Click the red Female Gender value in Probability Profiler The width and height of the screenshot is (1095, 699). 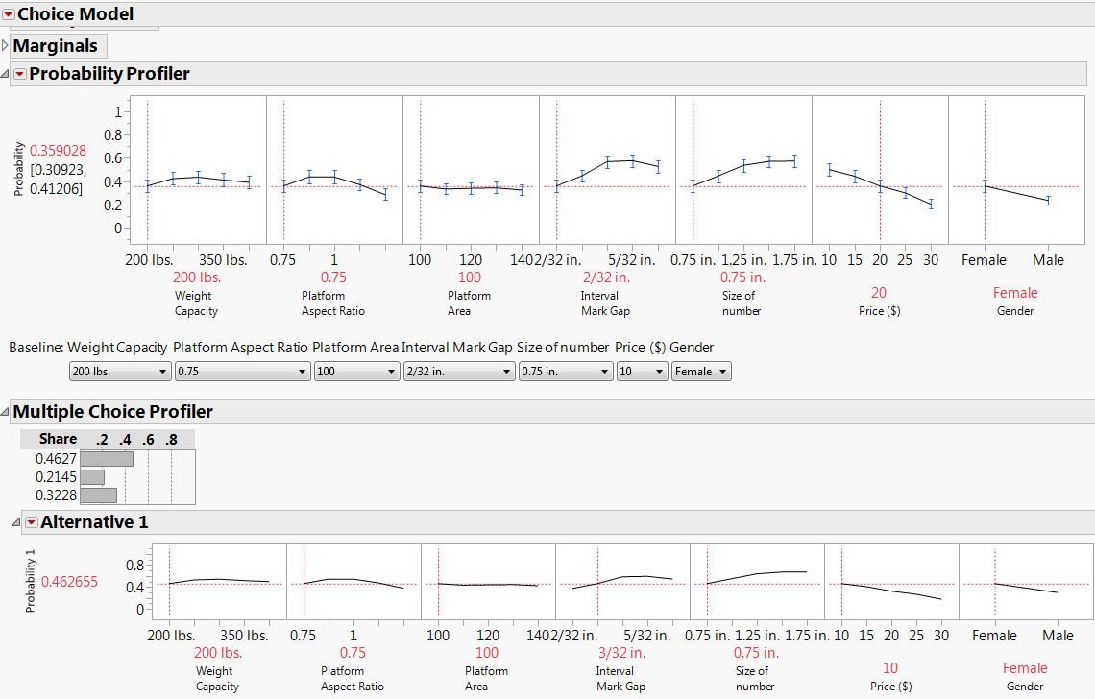click(x=1015, y=293)
